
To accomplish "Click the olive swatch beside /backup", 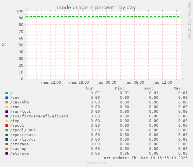I will (7, 149).
